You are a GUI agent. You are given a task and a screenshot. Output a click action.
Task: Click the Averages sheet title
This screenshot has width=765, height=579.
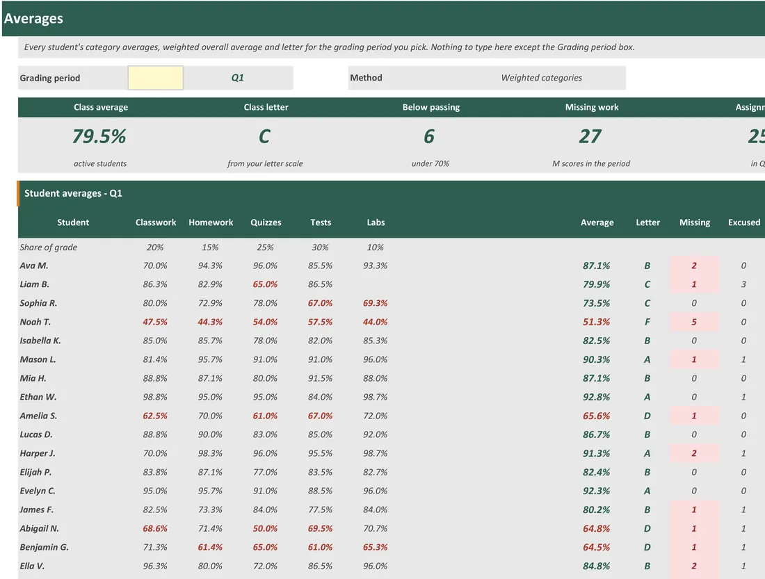pos(33,19)
